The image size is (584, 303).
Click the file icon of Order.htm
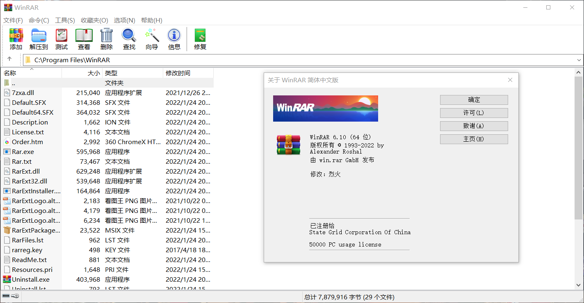pos(7,142)
